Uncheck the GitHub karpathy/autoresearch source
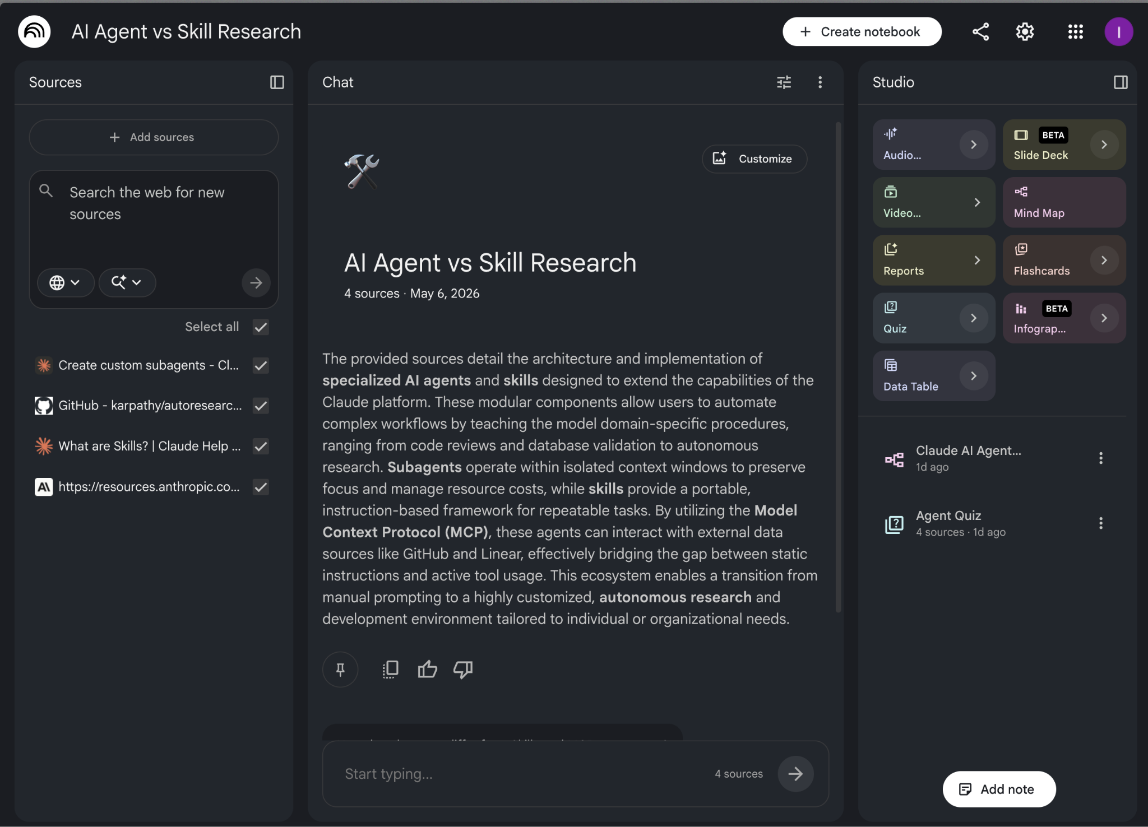The height and width of the screenshot is (827, 1148). pos(261,406)
